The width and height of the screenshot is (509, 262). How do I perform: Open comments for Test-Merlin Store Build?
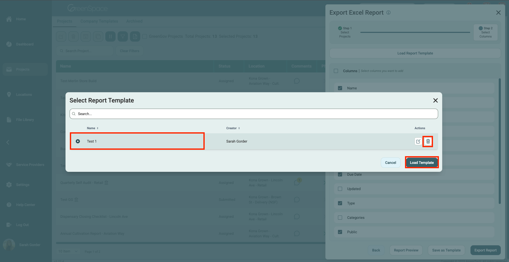pos(297,81)
